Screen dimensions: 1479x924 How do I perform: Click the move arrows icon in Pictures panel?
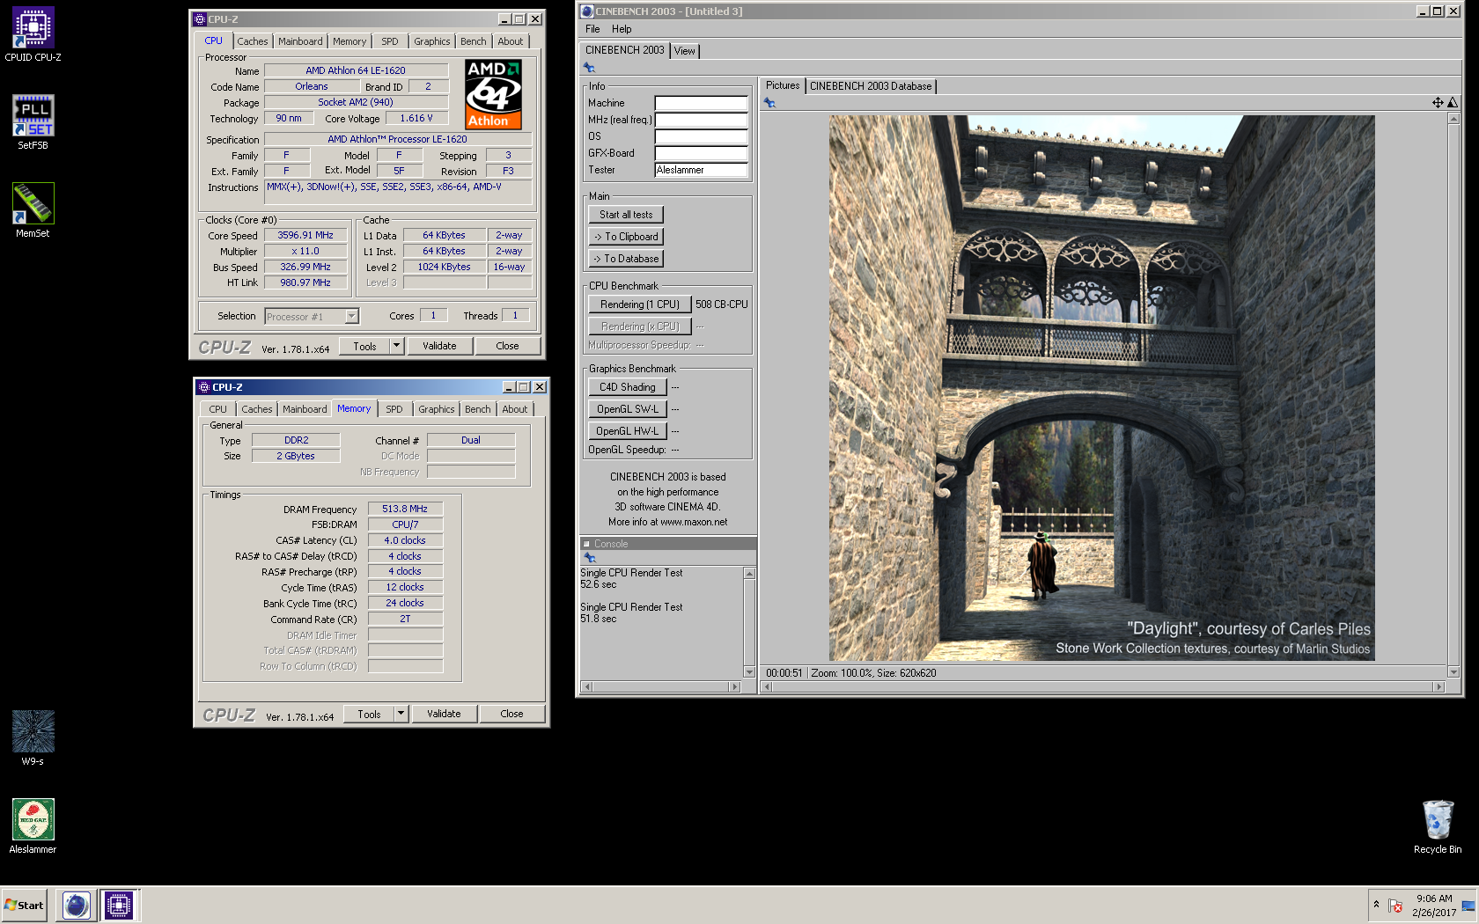[1438, 103]
